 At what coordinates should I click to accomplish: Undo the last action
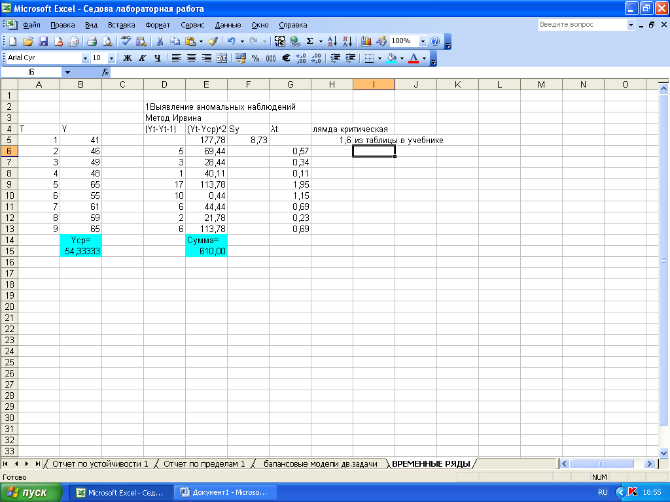(231, 41)
